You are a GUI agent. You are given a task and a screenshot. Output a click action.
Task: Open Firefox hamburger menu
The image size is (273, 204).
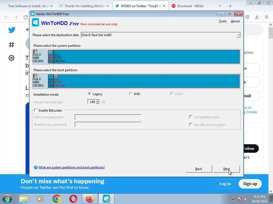pos(267,17)
